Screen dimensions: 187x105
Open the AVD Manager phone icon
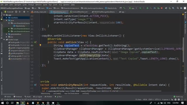pyautogui.click(x=169, y=8)
